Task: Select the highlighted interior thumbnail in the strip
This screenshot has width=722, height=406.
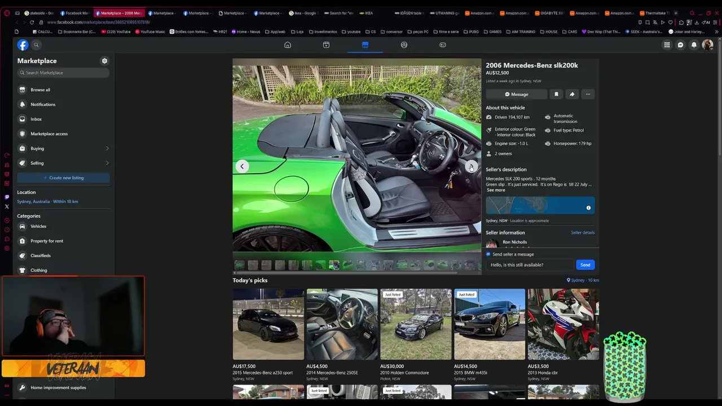Action: pyautogui.click(x=334, y=265)
